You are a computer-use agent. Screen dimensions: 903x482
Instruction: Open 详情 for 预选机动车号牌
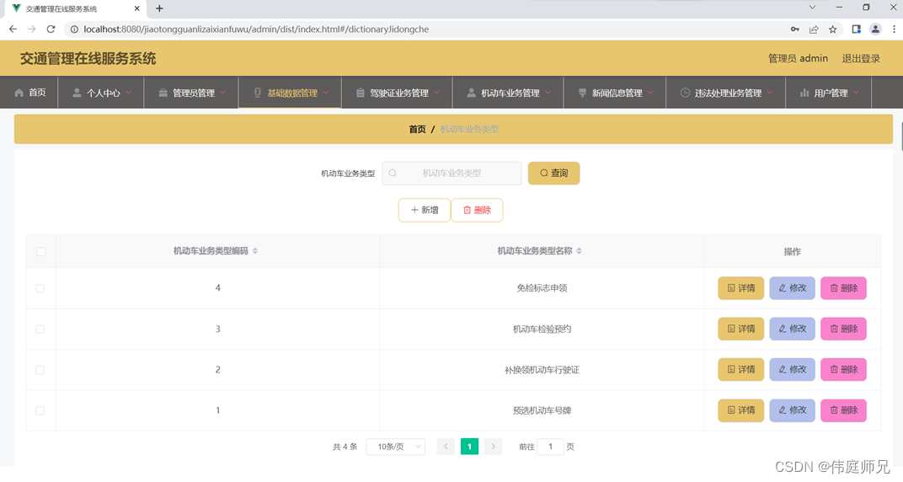[741, 411]
